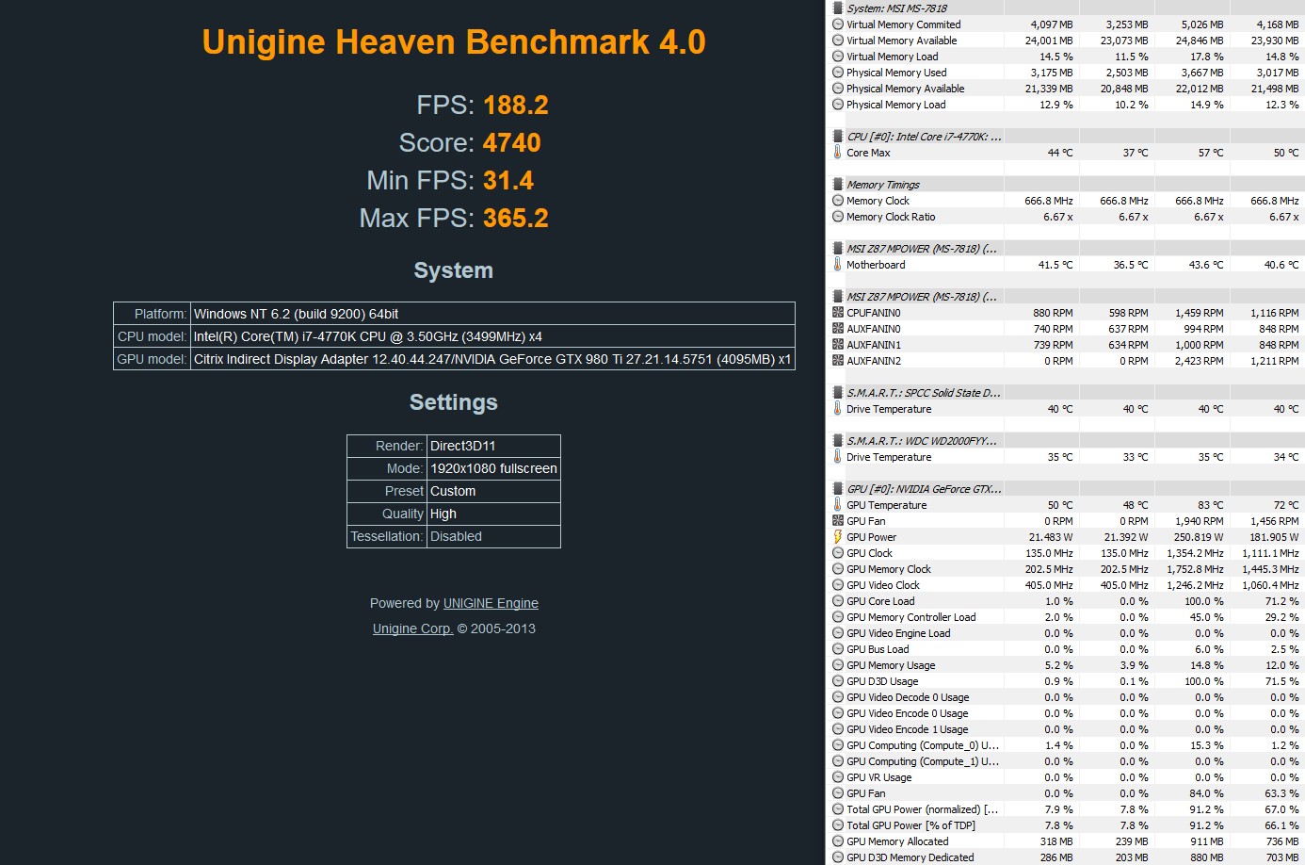Click the fan icon beside AUXFANIN1
Viewport: 1305px width, 865px height.
838,345
